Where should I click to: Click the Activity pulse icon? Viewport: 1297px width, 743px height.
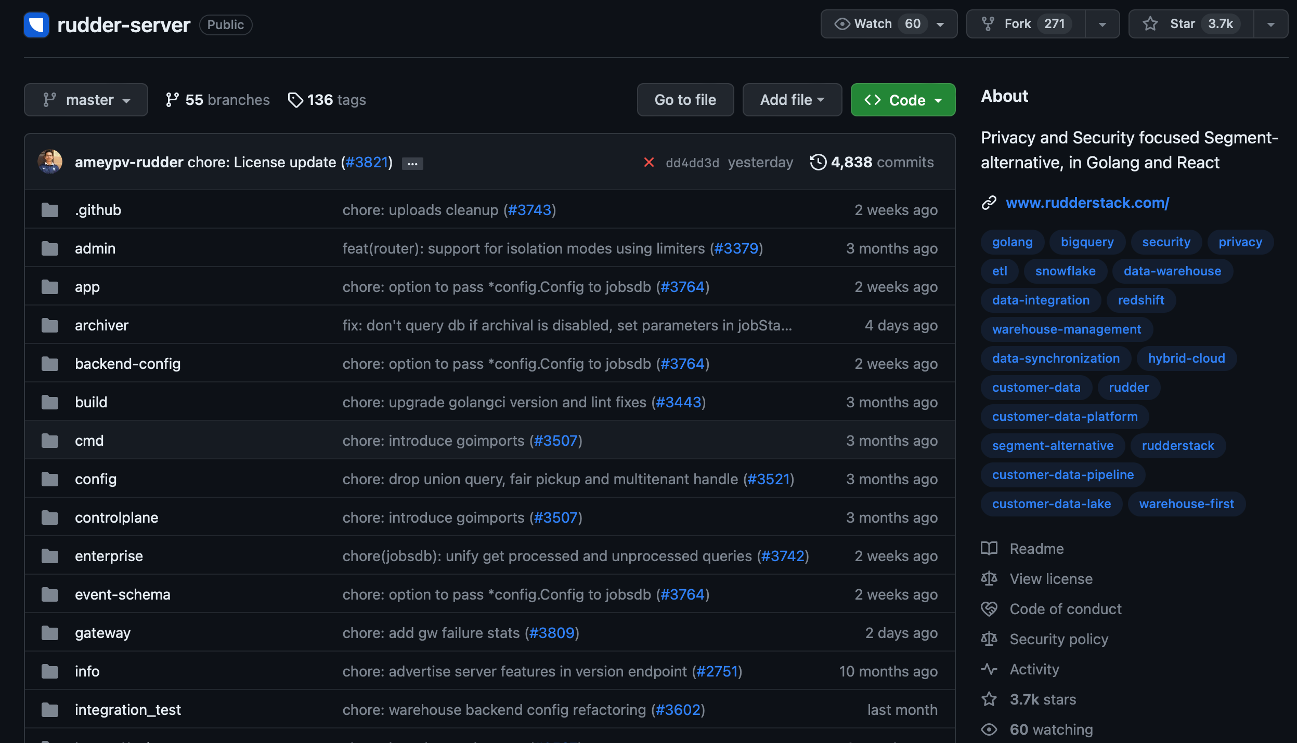pyautogui.click(x=989, y=669)
